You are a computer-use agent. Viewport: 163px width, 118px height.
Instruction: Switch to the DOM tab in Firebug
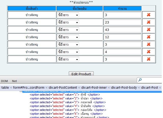[4, 81]
